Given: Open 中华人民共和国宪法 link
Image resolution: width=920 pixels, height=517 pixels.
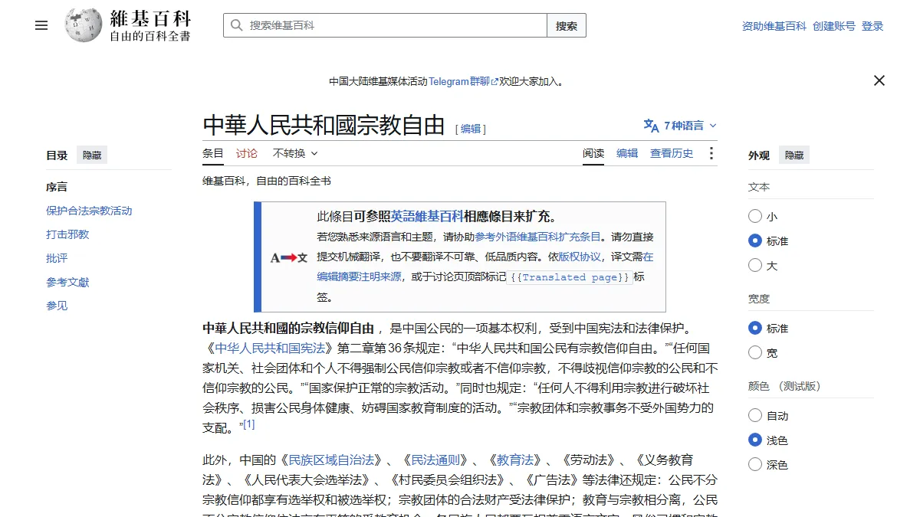Looking at the screenshot, I should click(270, 348).
